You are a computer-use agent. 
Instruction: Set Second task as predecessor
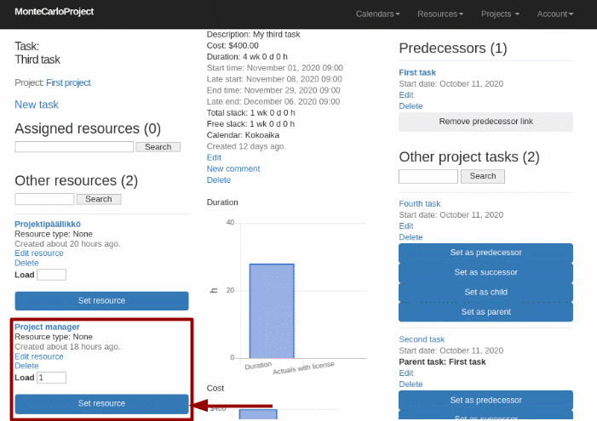click(485, 400)
